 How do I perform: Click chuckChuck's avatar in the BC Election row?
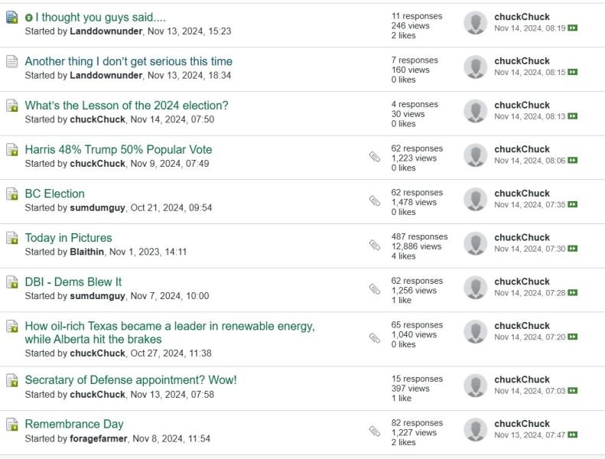click(475, 200)
